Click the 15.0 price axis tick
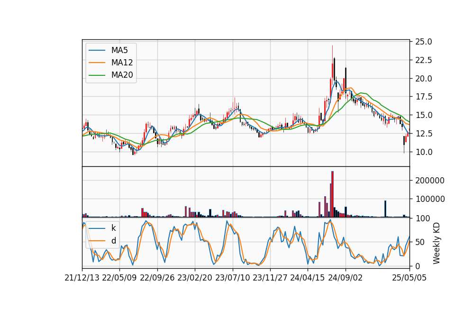 [424, 115]
